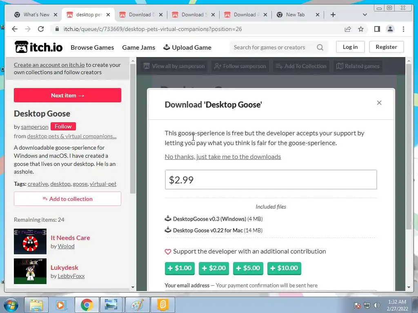Open a new browser tab with plus
The width and height of the screenshot is (418, 313).
click(x=333, y=15)
